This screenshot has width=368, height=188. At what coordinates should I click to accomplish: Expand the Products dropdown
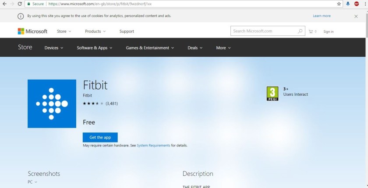coord(96,31)
